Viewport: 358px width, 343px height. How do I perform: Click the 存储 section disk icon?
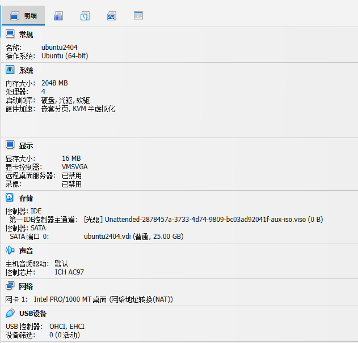pyautogui.click(x=10, y=198)
